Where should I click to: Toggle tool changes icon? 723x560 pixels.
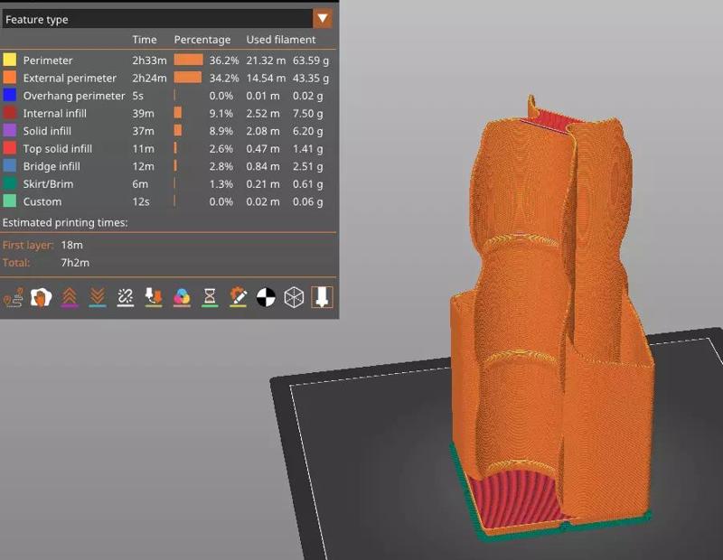click(154, 297)
